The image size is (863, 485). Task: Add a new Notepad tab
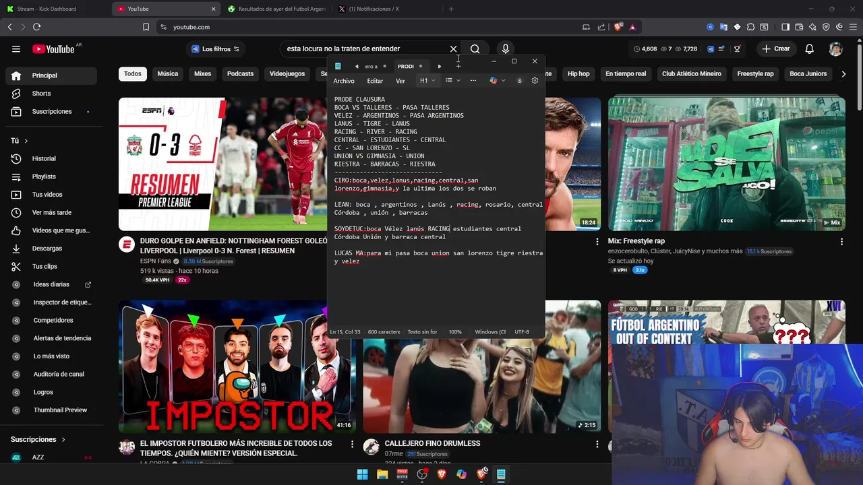pos(458,66)
